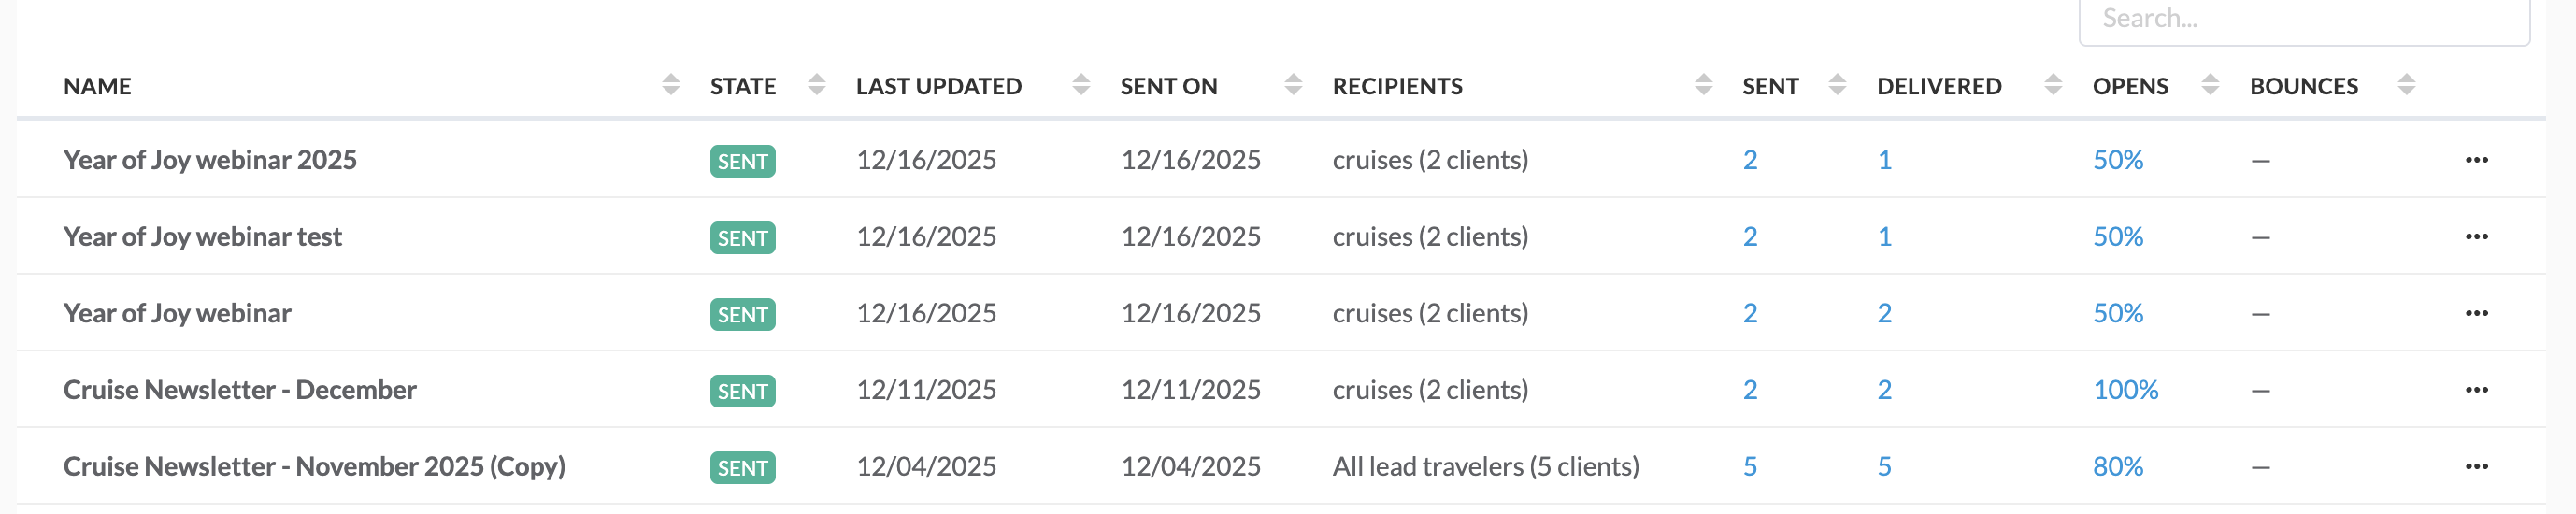This screenshot has width=2576, height=514.
Task: Click the Sent column header
Action: (1770, 86)
